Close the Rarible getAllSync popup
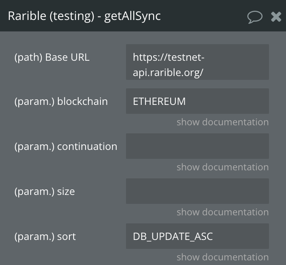Screen dimensions: 286x265 coord(276,17)
